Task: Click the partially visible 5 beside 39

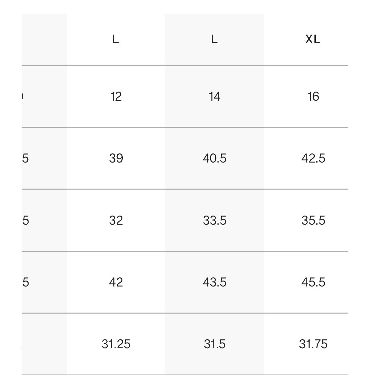Action: (x=25, y=158)
